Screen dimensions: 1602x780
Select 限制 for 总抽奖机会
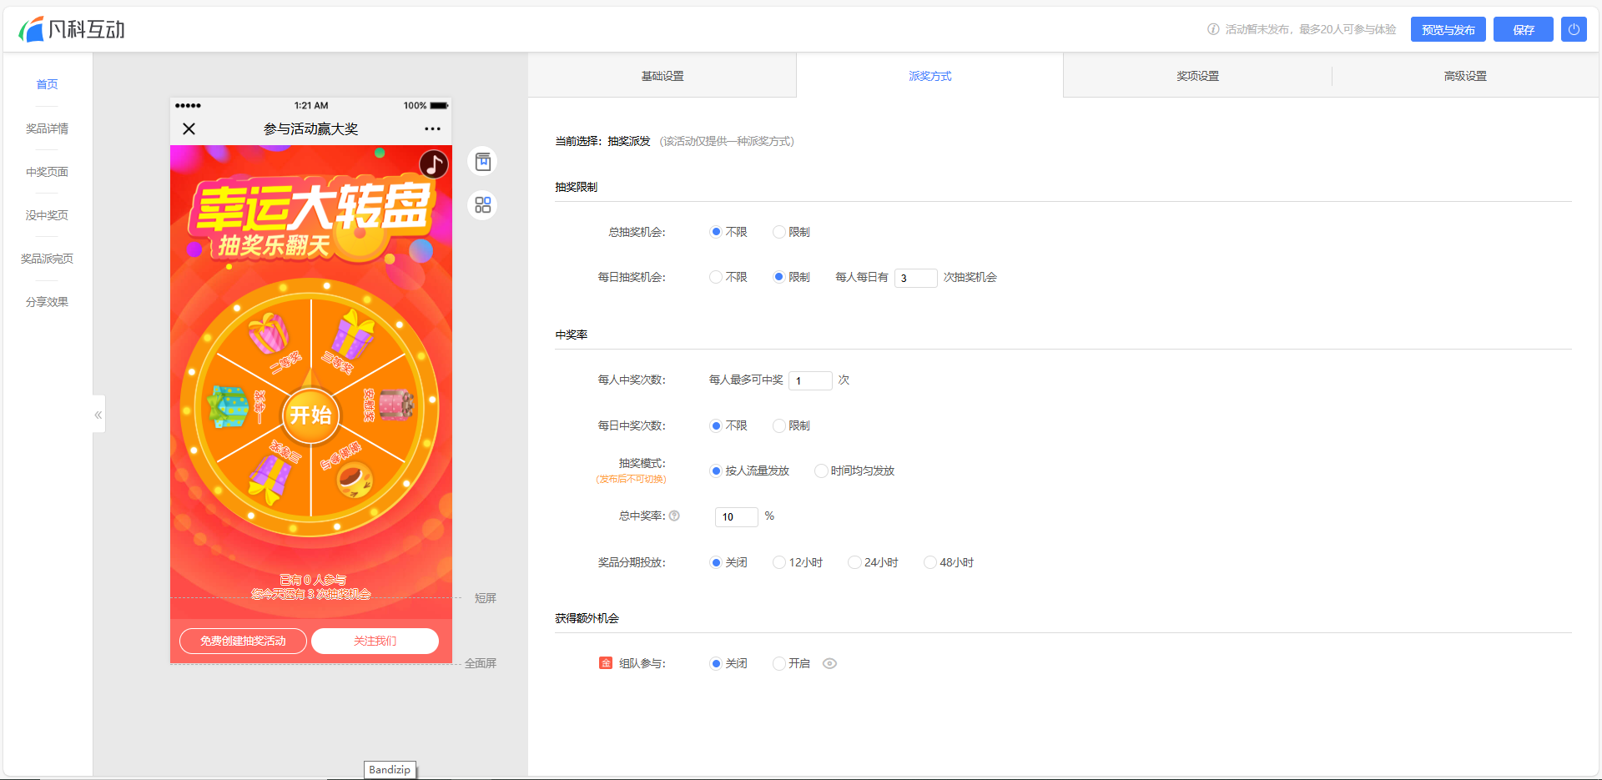[779, 232]
